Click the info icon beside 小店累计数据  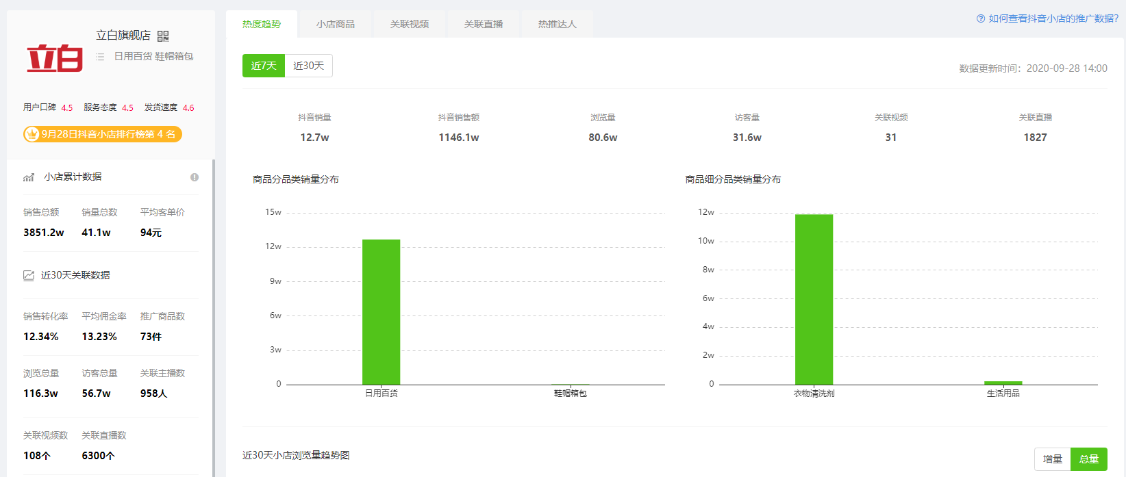195,177
